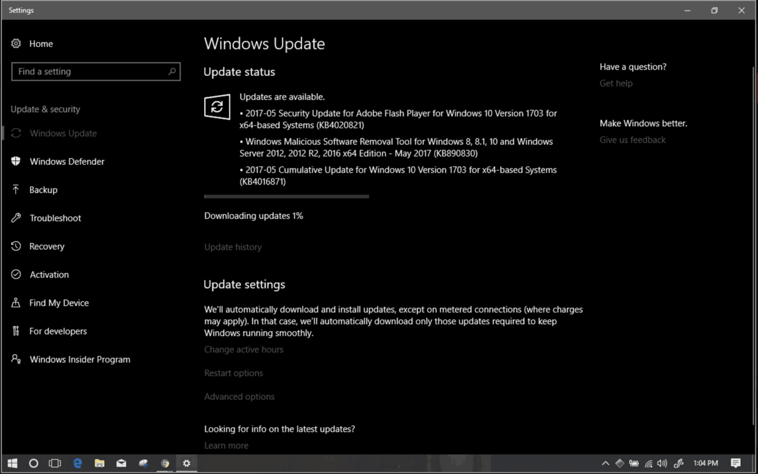This screenshot has width=758, height=474.
Task: Click the Windows Update sync arrows icon in sidebar
Action: tap(16, 133)
